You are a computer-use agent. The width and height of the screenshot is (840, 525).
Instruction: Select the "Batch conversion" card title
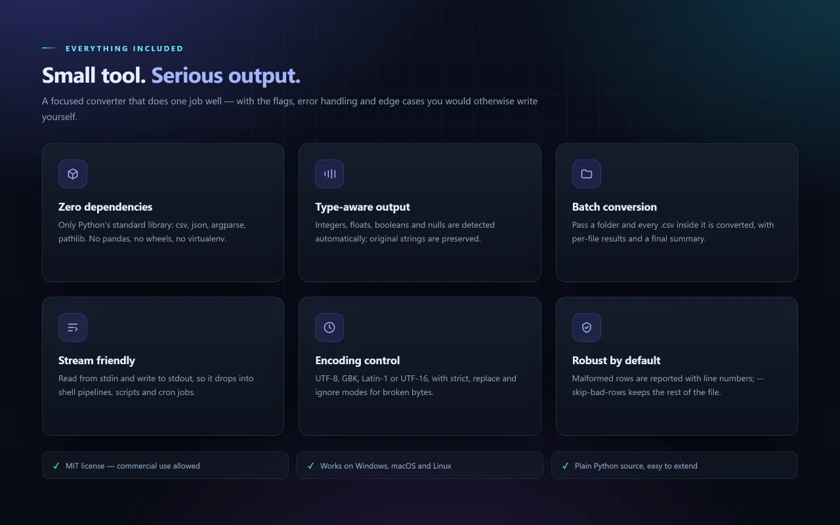point(614,207)
